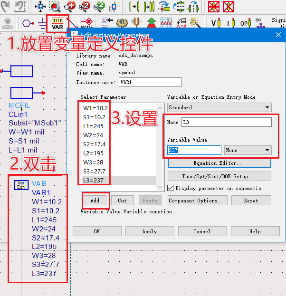Screen dimensions: 286x296
Task: Select S2=17.4 in Select Parameter list
Action: click(119, 144)
